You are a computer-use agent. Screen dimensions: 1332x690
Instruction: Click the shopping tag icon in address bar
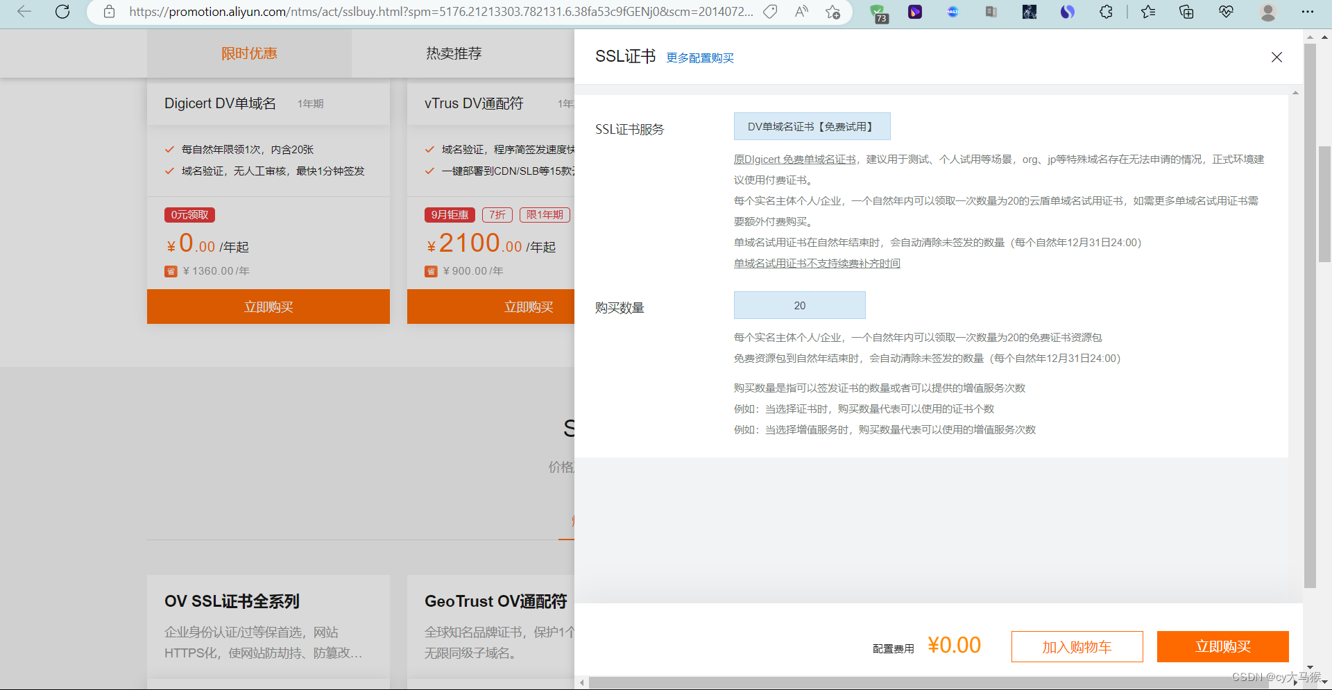click(x=770, y=12)
